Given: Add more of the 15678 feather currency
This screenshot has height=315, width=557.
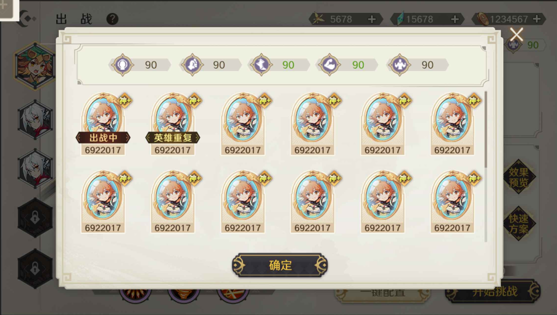Looking at the screenshot, I should tap(455, 19).
